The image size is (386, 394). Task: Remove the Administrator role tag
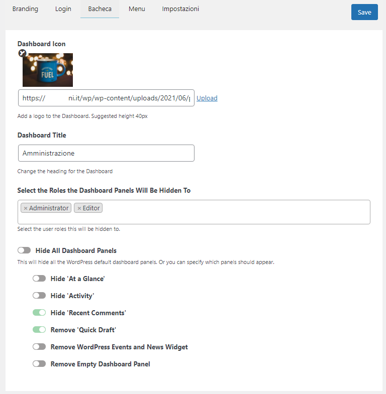[x=26, y=208]
